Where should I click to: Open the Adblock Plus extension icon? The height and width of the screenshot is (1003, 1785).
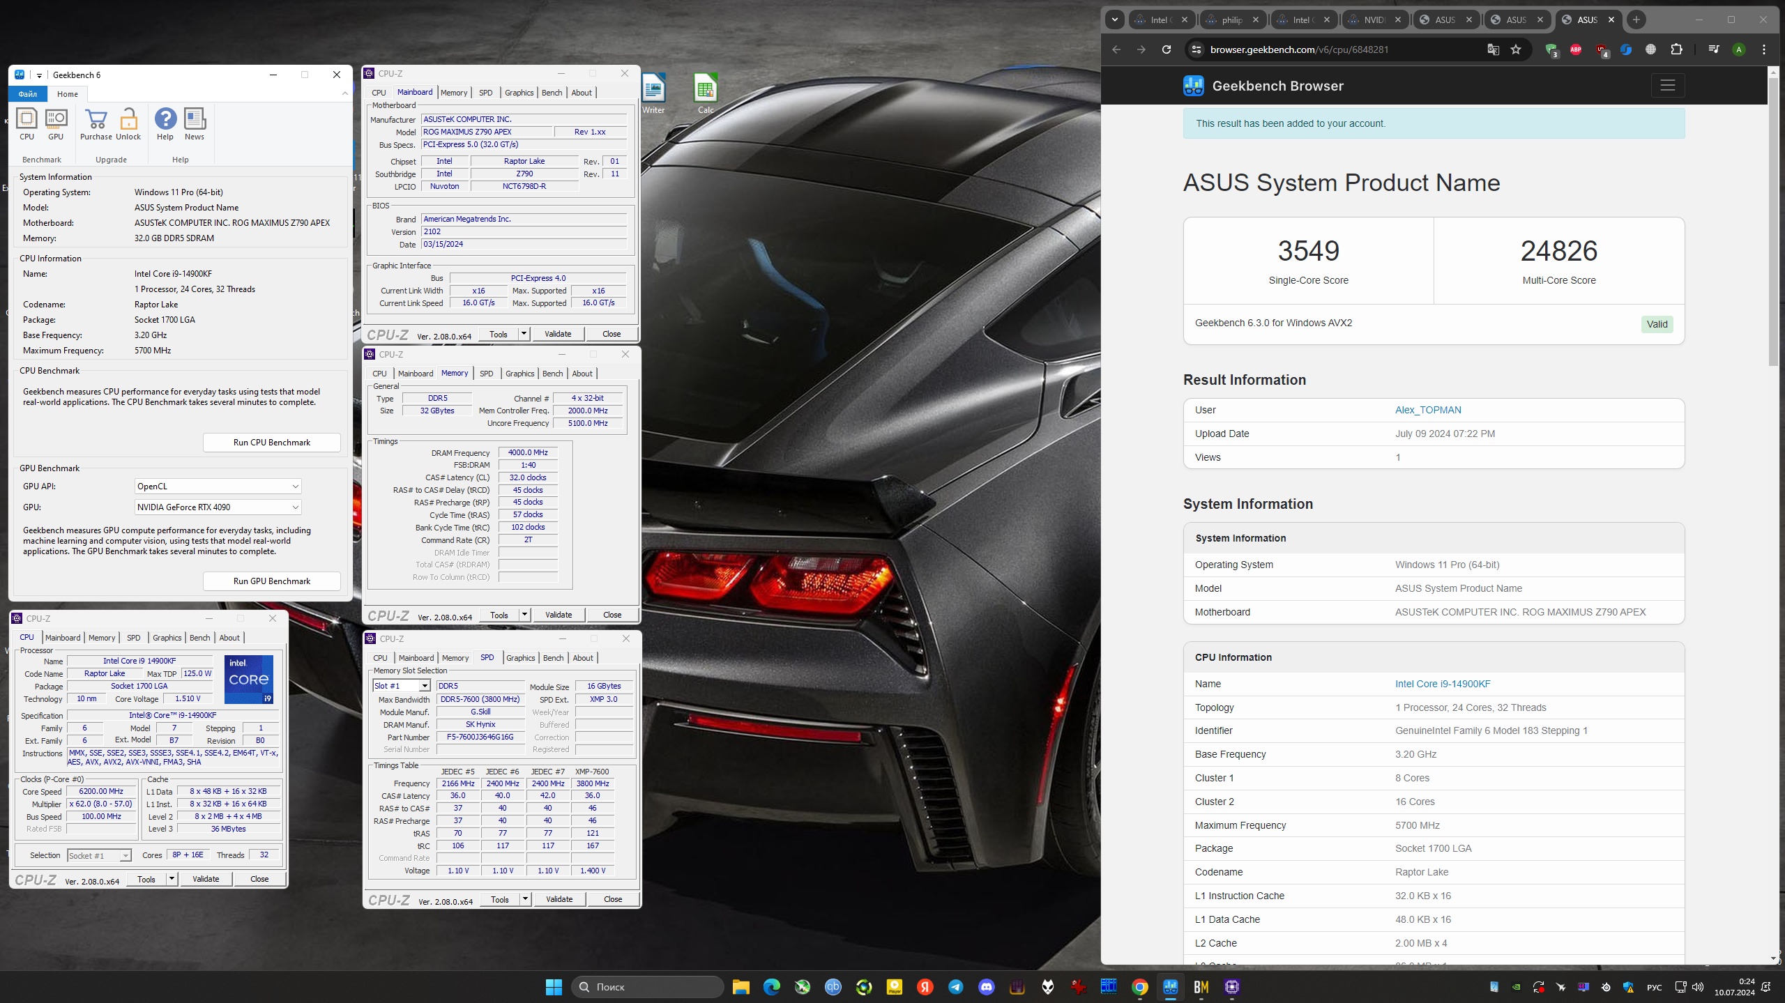[1576, 49]
